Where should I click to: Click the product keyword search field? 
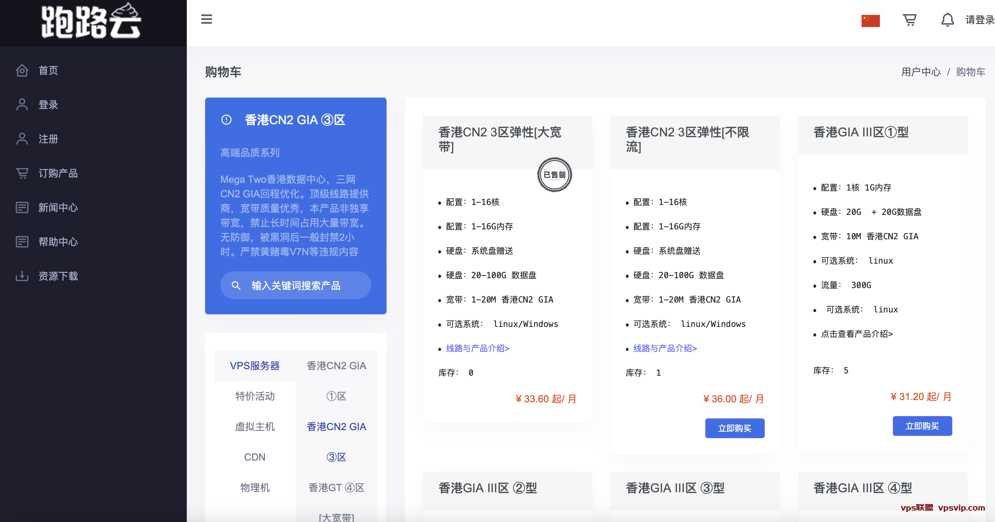295,285
